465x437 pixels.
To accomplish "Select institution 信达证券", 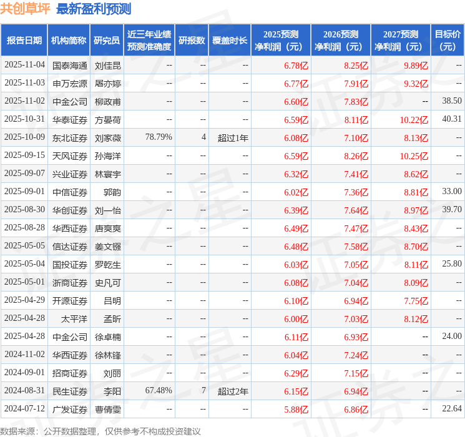I will click(x=70, y=247).
